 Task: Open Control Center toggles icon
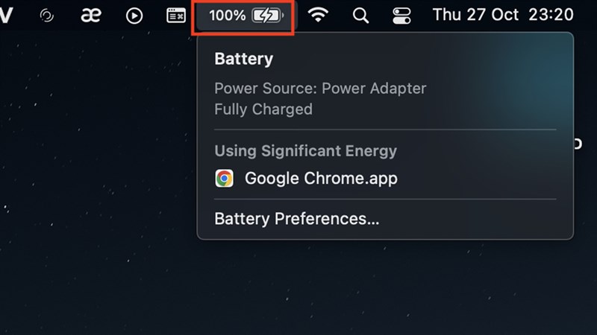click(x=401, y=16)
